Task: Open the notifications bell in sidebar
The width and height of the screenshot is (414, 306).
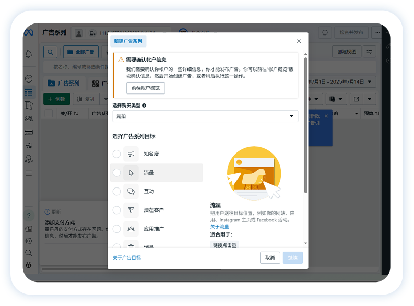Action: (29, 54)
